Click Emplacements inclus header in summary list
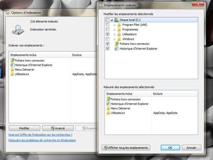The width and height of the screenshot is (213, 160). point(128,94)
